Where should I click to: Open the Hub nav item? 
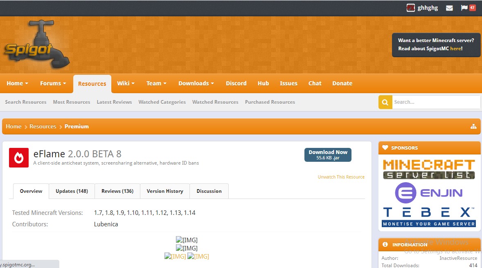coord(263,83)
